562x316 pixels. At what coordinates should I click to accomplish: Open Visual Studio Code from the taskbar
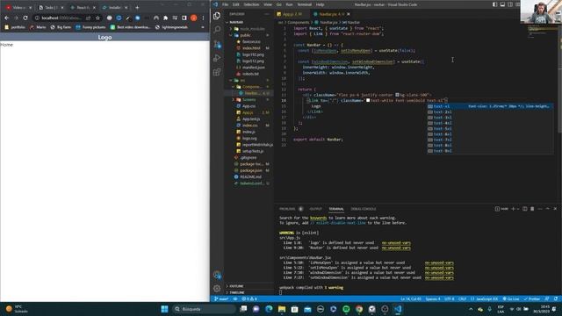398,309
